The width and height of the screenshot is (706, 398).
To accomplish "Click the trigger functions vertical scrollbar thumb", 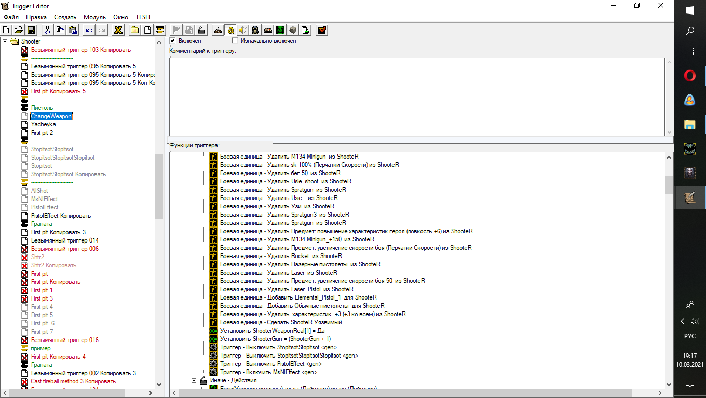I will pyautogui.click(x=669, y=184).
